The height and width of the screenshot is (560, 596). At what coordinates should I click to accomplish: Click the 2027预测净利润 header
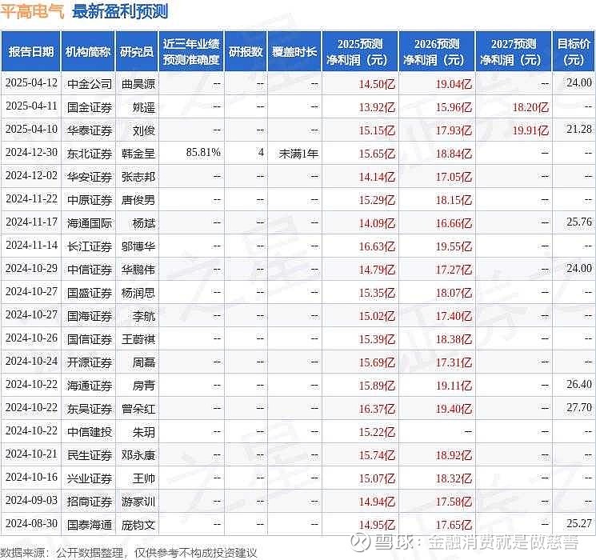(x=513, y=52)
